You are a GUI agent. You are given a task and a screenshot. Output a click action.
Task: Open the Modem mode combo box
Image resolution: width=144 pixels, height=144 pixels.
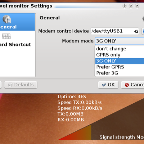tap(120, 41)
